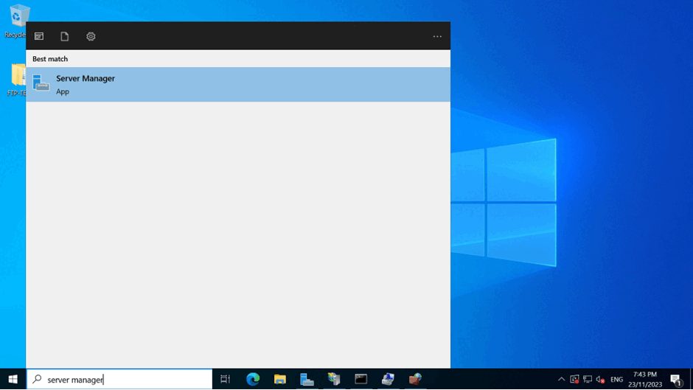Launch Microsoft Edge from the taskbar
This screenshot has height=390, width=693.
(253, 380)
